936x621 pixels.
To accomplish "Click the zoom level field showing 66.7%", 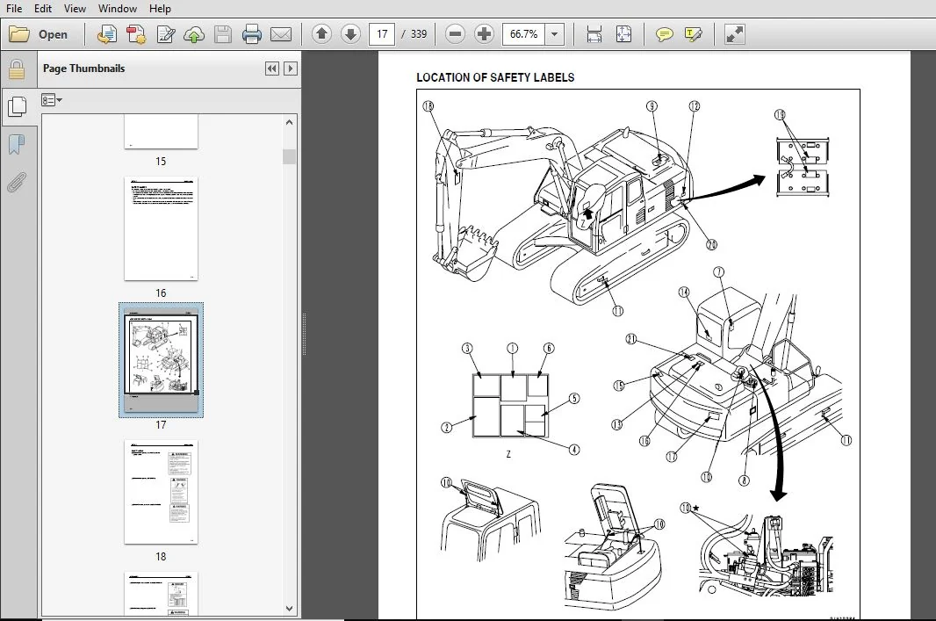I will tap(524, 34).
